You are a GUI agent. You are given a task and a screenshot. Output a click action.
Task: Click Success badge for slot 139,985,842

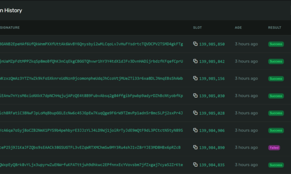[276, 61]
